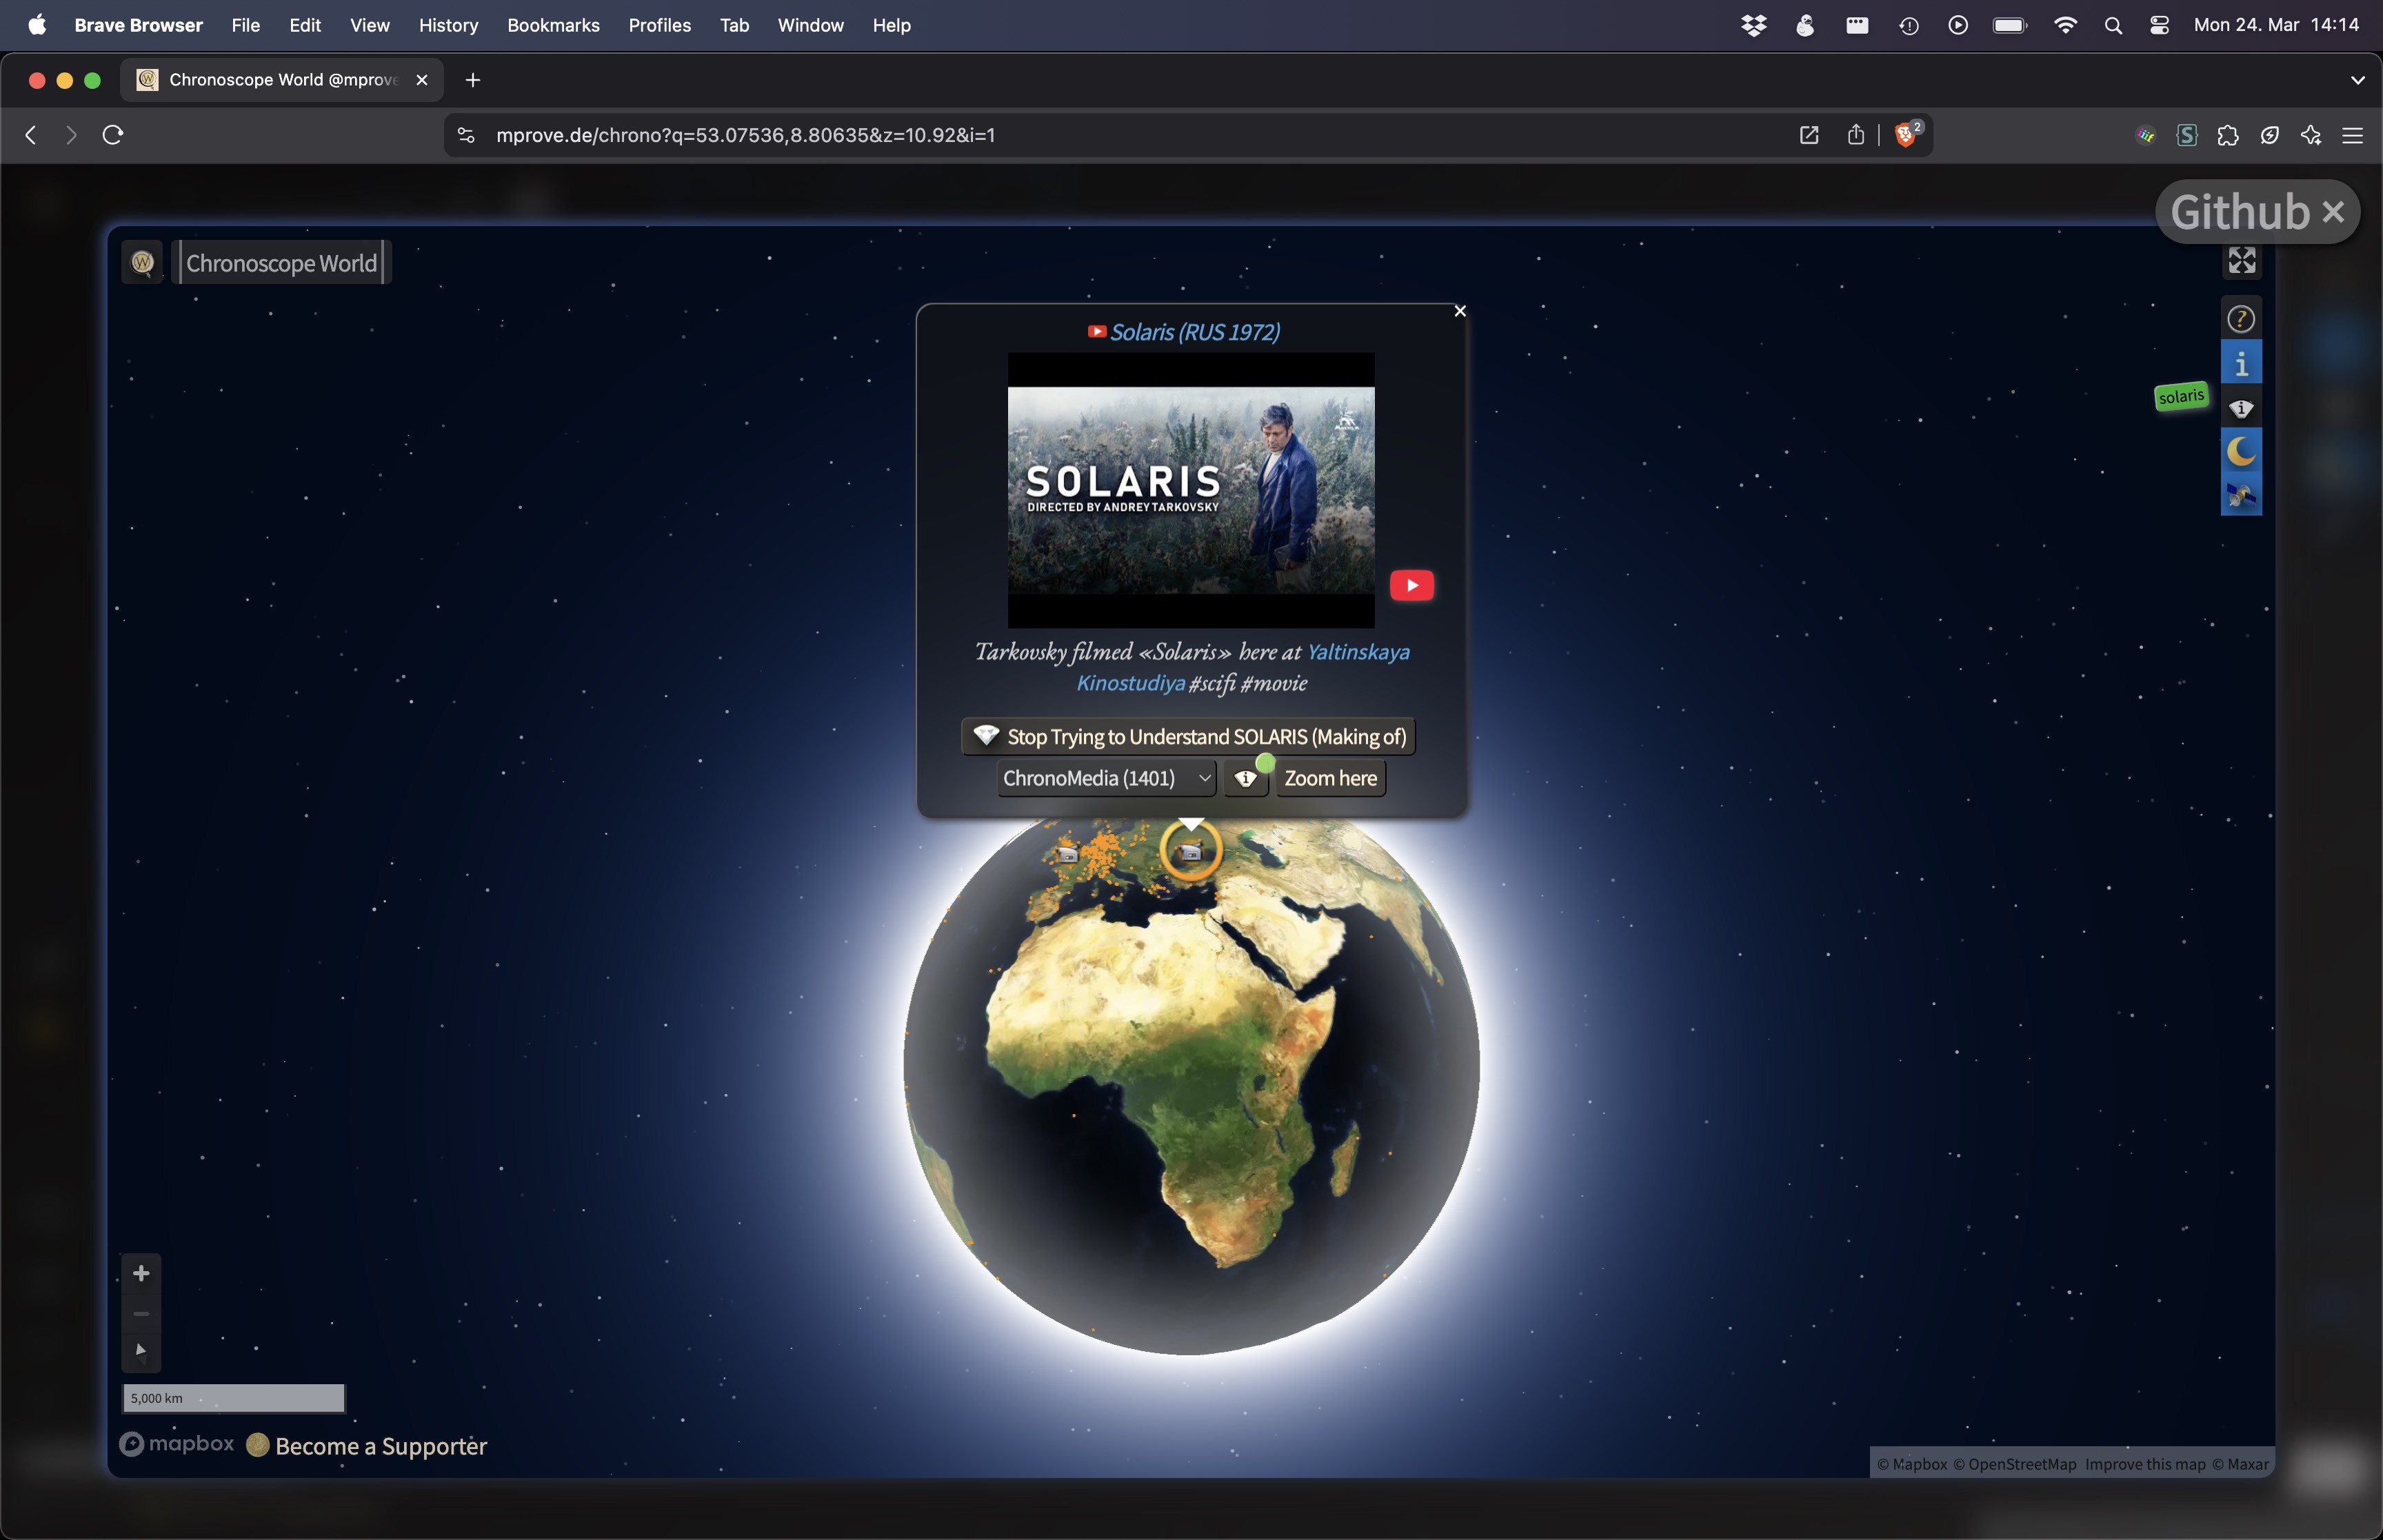
Task: Open Control Center icon
Action: 2159,25
